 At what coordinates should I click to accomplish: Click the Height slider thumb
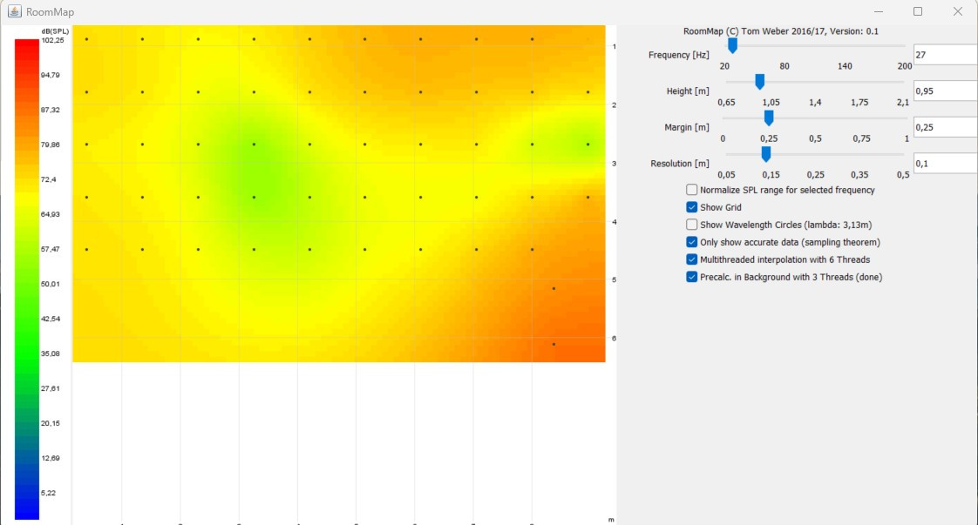click(x=759, y=81)
